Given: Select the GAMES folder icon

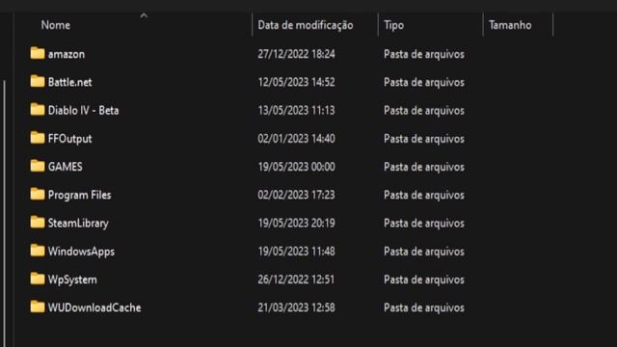Looking at the screenshot, I should (38, 166).
